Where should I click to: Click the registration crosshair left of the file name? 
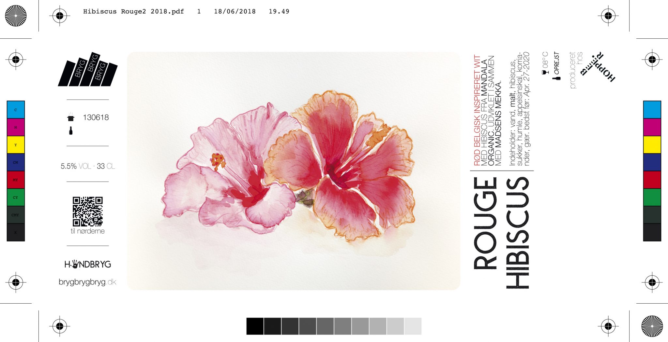(x=60, y=16)
